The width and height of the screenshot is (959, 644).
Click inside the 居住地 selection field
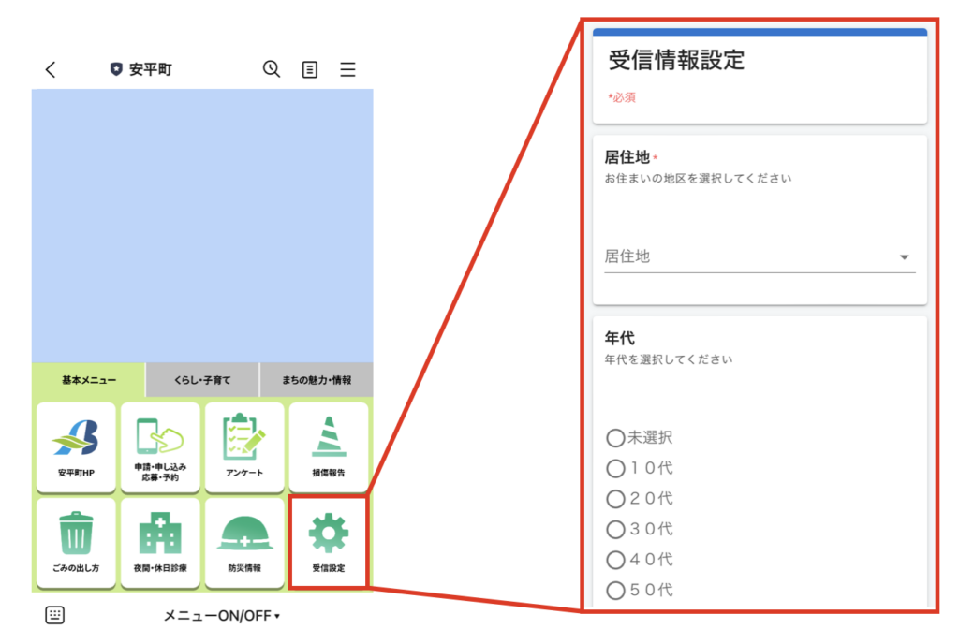pos(740,256)
